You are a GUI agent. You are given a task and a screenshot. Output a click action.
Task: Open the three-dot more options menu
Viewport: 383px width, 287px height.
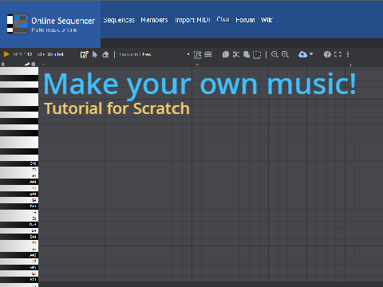348,54
